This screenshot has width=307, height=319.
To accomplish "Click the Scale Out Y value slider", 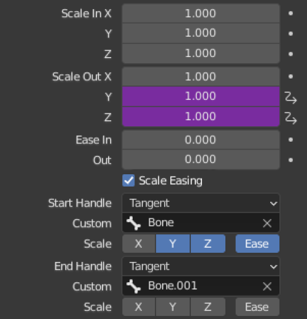I will pyautogui.click(x=201, y=96).
